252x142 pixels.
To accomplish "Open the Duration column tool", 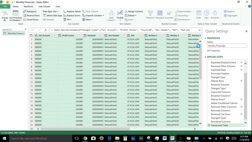I will 215,15.
